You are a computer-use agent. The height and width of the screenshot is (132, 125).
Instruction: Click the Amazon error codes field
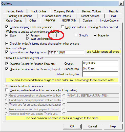[x=66, y=52]
